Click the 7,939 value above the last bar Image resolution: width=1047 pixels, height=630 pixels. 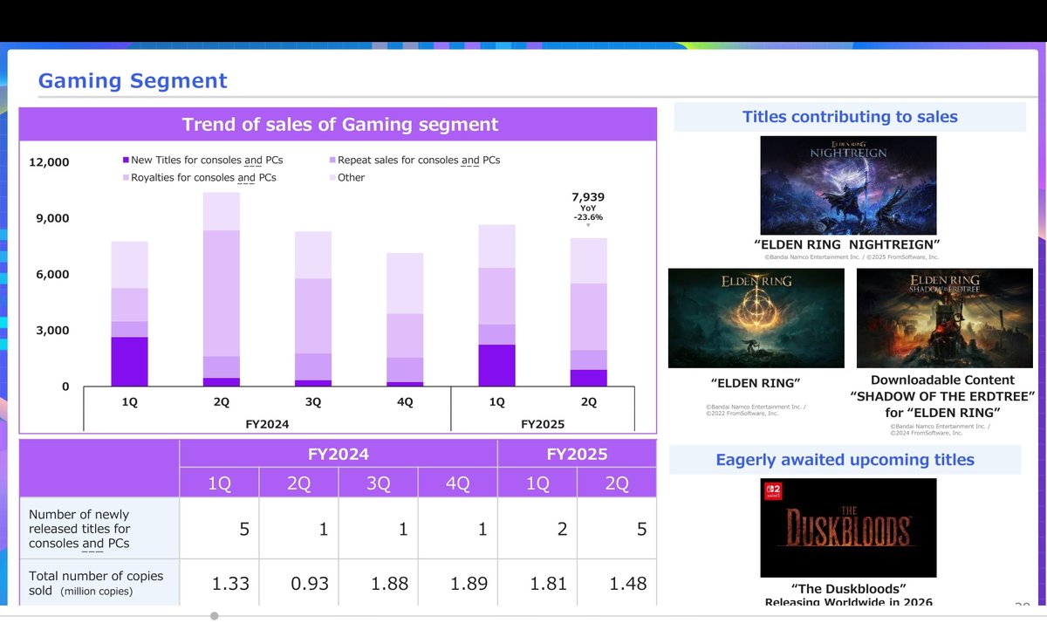tap(588, 197)
